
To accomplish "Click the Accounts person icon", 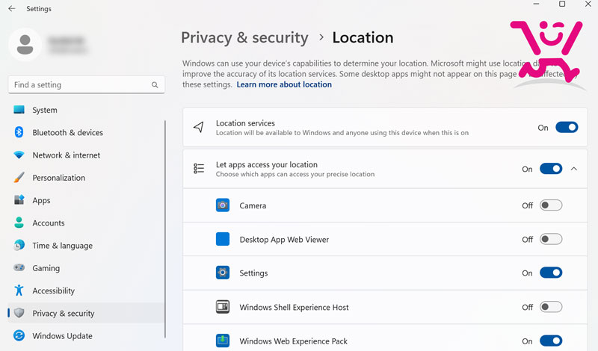I will tap(19, 223).
